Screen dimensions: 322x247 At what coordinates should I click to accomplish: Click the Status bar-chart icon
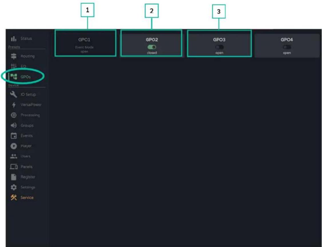(13, 38)
